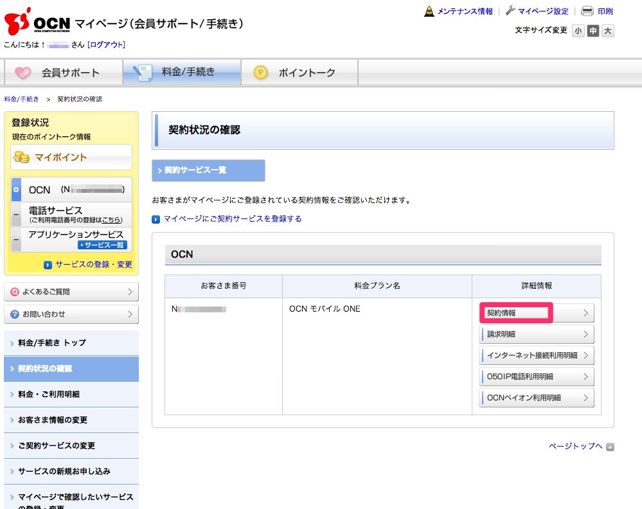The image size is (642, 509).
Task: Click the chevron on 請求明細 button
Action: point(586,334)
